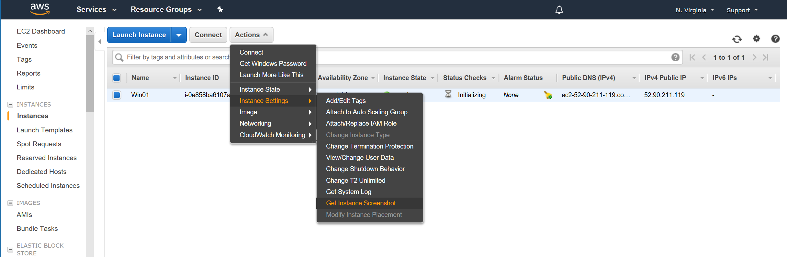Screen dimensions: 787x257
Task: Open the help question mark icon at far right
Action: tap(775, 39)
